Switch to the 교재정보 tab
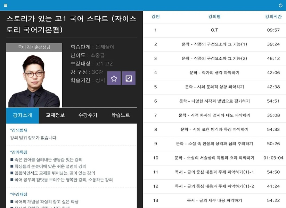Viewport: 286px width, 208px height. 55,115
